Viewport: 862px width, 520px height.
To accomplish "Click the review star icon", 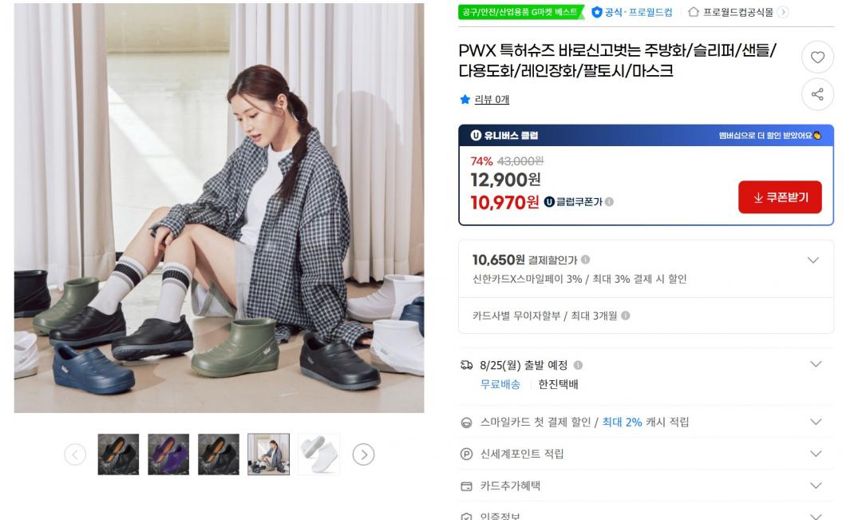I will pos(465,100).
